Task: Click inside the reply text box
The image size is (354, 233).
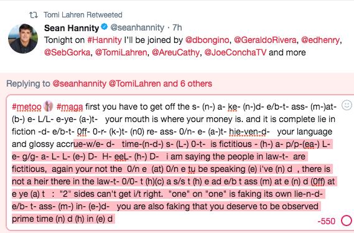Action: (x=179, y=163)
